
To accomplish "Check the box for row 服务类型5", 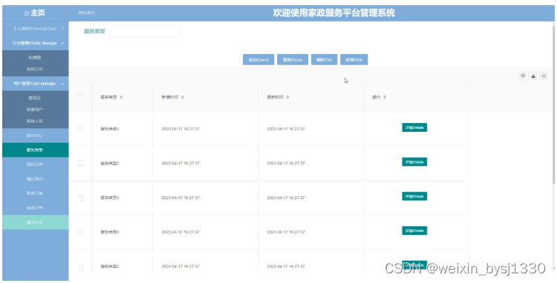I will coord(80,267).
